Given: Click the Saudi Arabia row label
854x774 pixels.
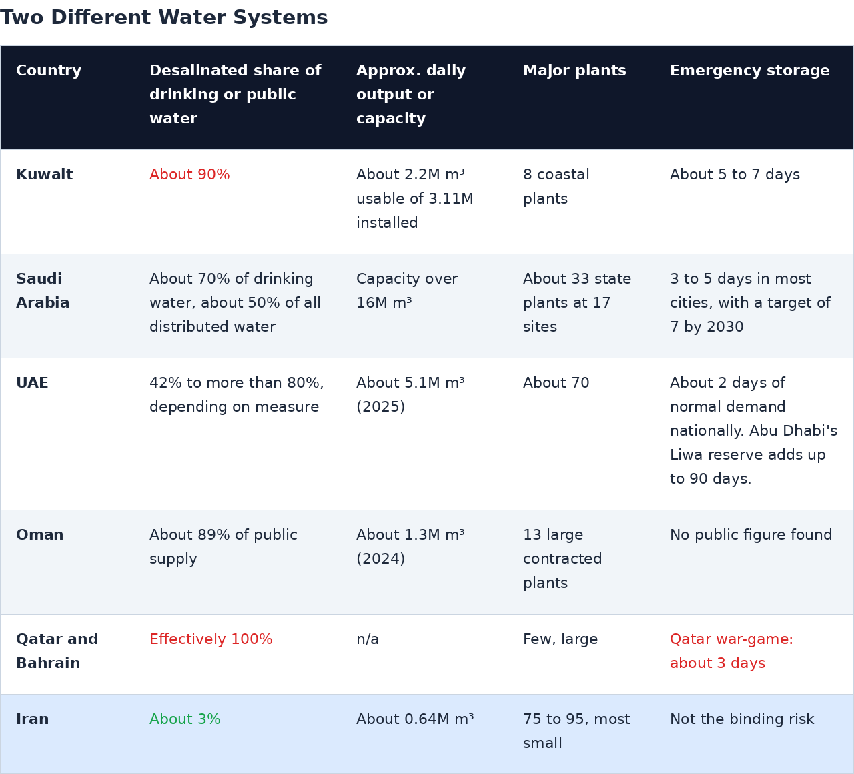Looking at the screenshot, I should [x=43, y=291].
